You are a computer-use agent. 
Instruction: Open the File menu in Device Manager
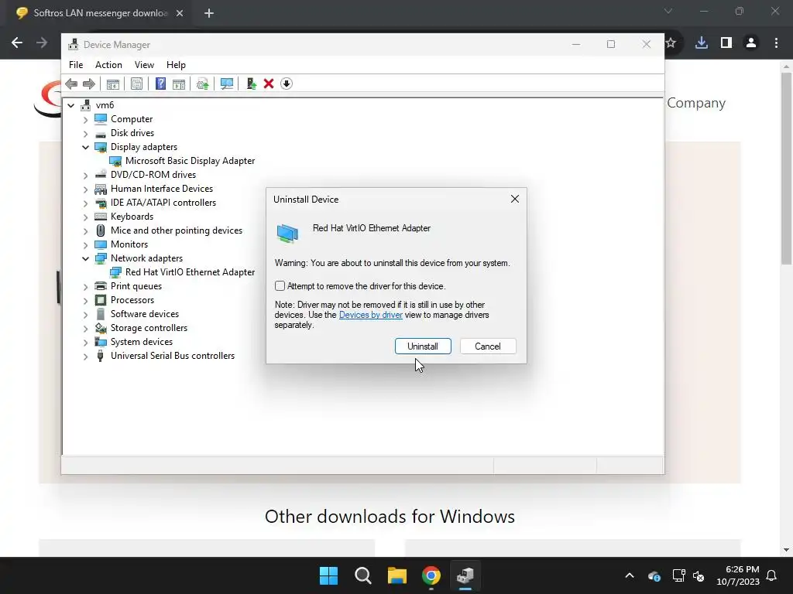point(76,65)
